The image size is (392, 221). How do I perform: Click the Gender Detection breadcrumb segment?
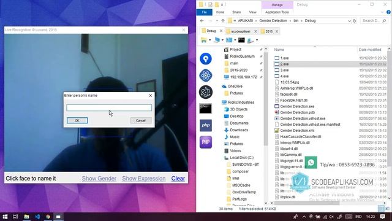click(273, 21)
